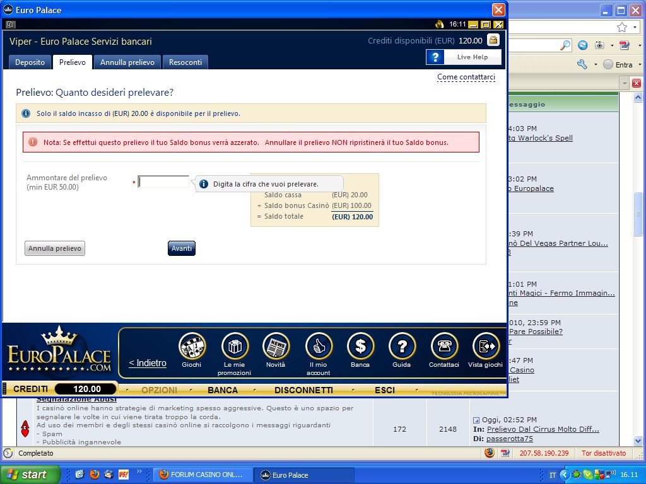Click the wrench tools icon in the browser toolbar

(582, 64)
